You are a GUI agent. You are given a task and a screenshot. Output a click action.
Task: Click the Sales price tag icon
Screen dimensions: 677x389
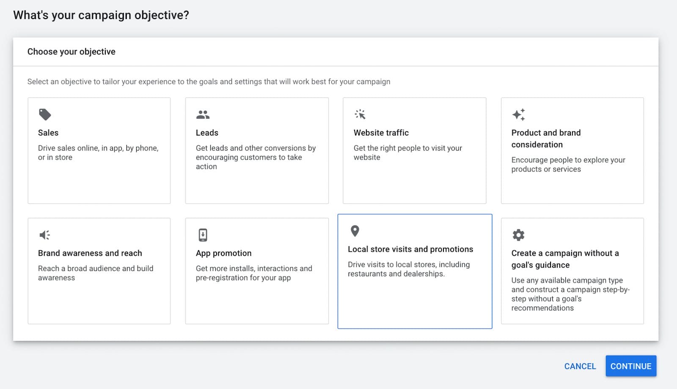(x=45, y=114)
